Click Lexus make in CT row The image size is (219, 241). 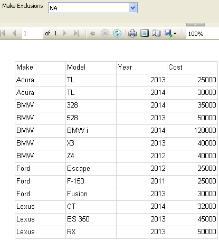pyautogui.click(x=25, y=207)
